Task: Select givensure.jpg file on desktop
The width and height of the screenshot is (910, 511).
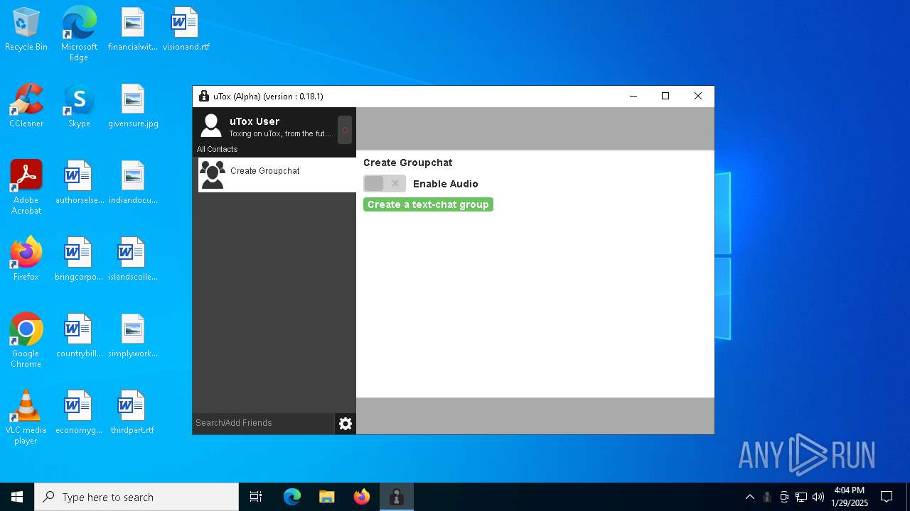Action: (133, 106)
